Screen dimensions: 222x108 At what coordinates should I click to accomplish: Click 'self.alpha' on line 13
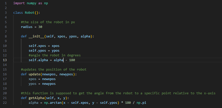pos(38,60)
